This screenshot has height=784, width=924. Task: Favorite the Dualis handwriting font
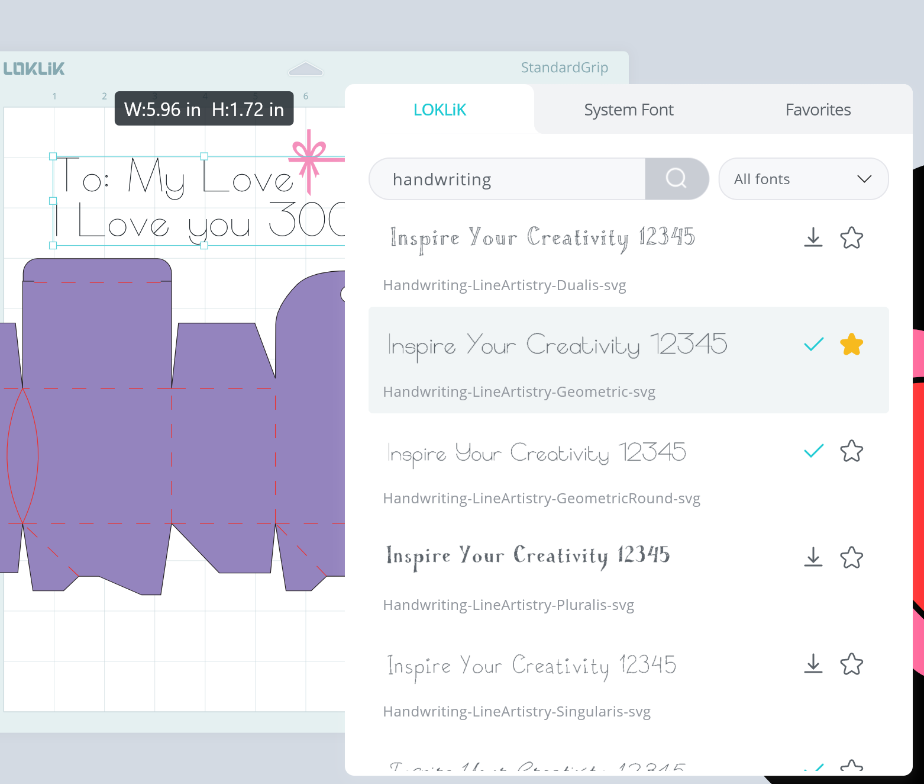click(851, 237)
